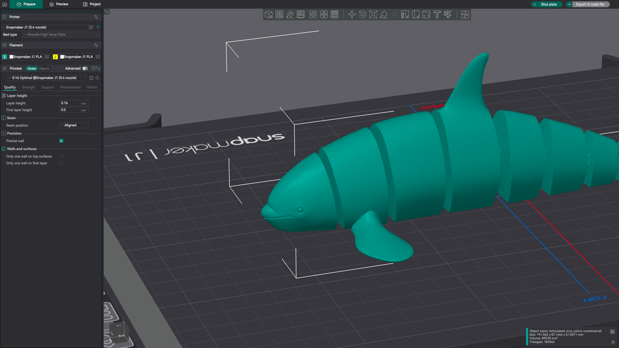Click the Slice plate button
Screen dimensions: 619x348
tap(550, 4)
